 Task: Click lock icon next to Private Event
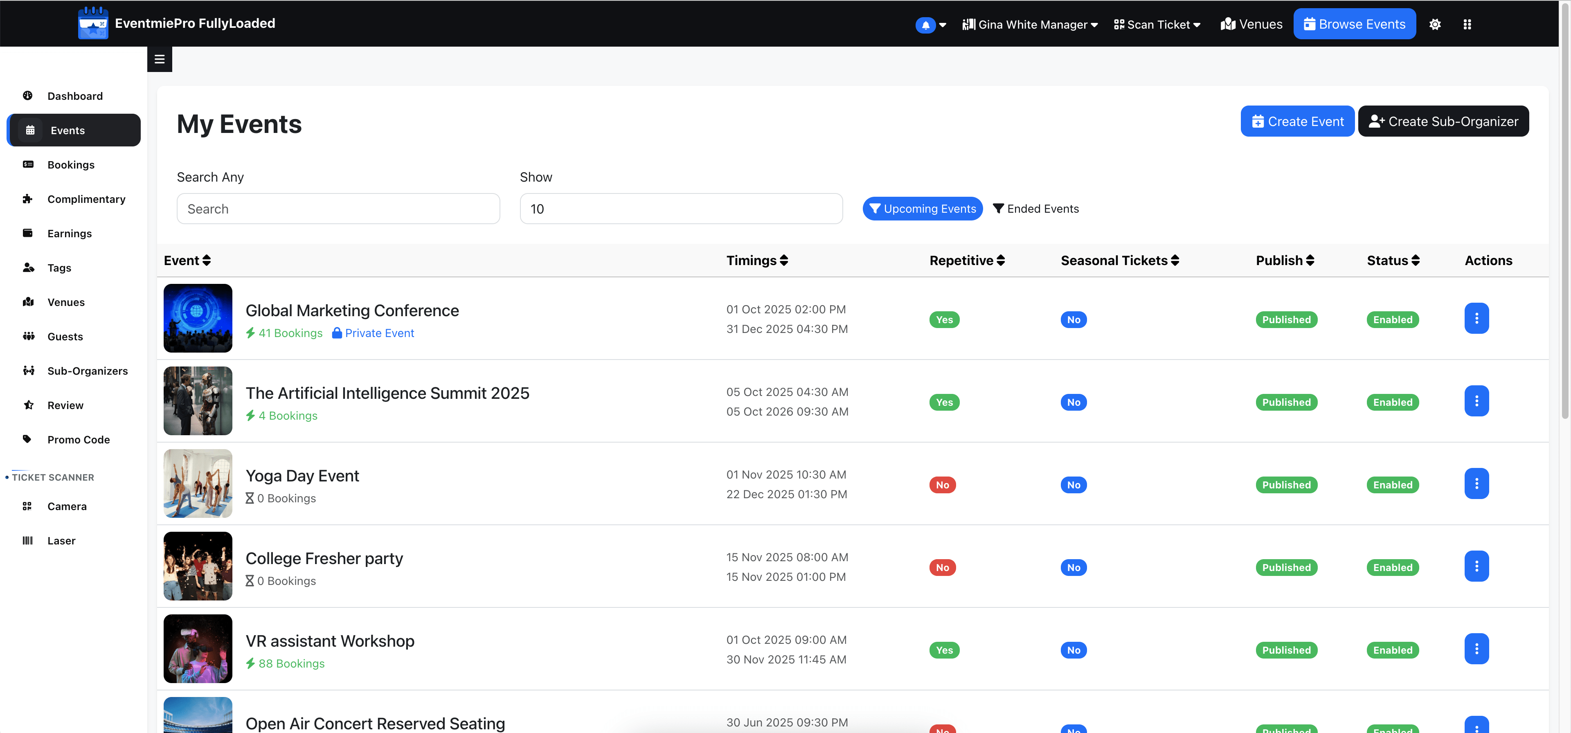click(x=337, y=333)
